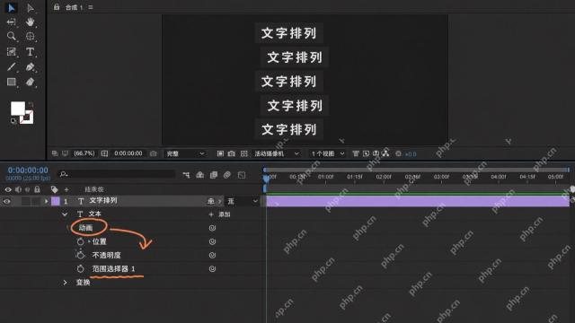Collapse the 文字排列 layer triangle

pyautogui.click(x=46, y=201)
